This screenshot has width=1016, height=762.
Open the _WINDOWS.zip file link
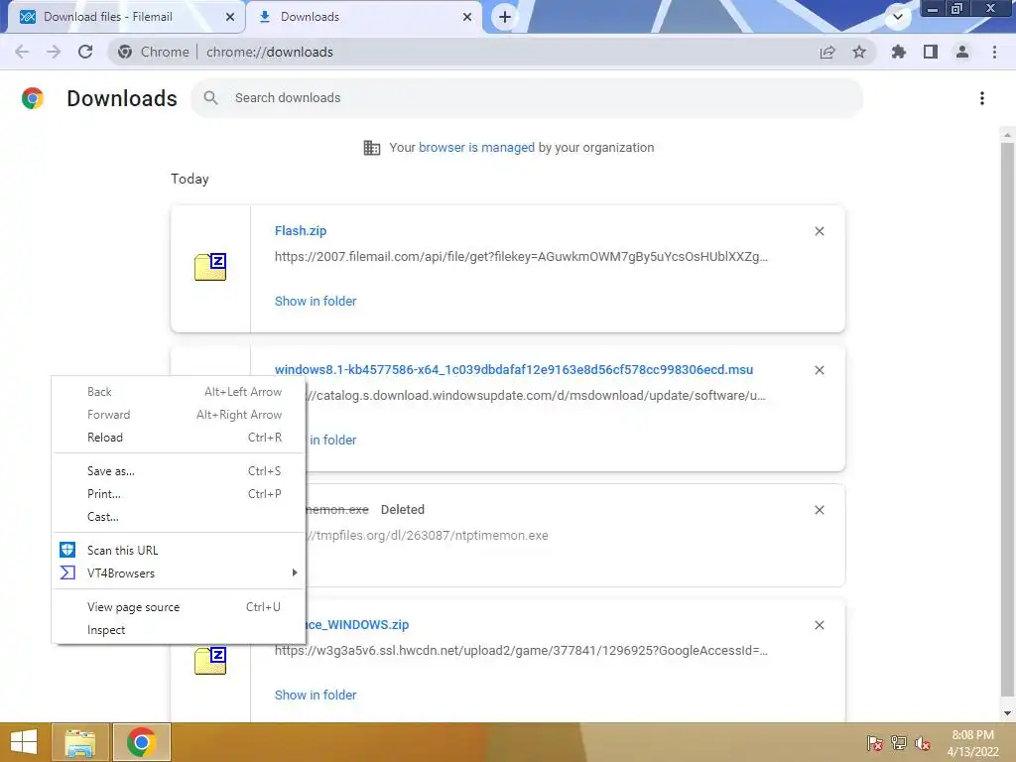[x=357, y=625]
